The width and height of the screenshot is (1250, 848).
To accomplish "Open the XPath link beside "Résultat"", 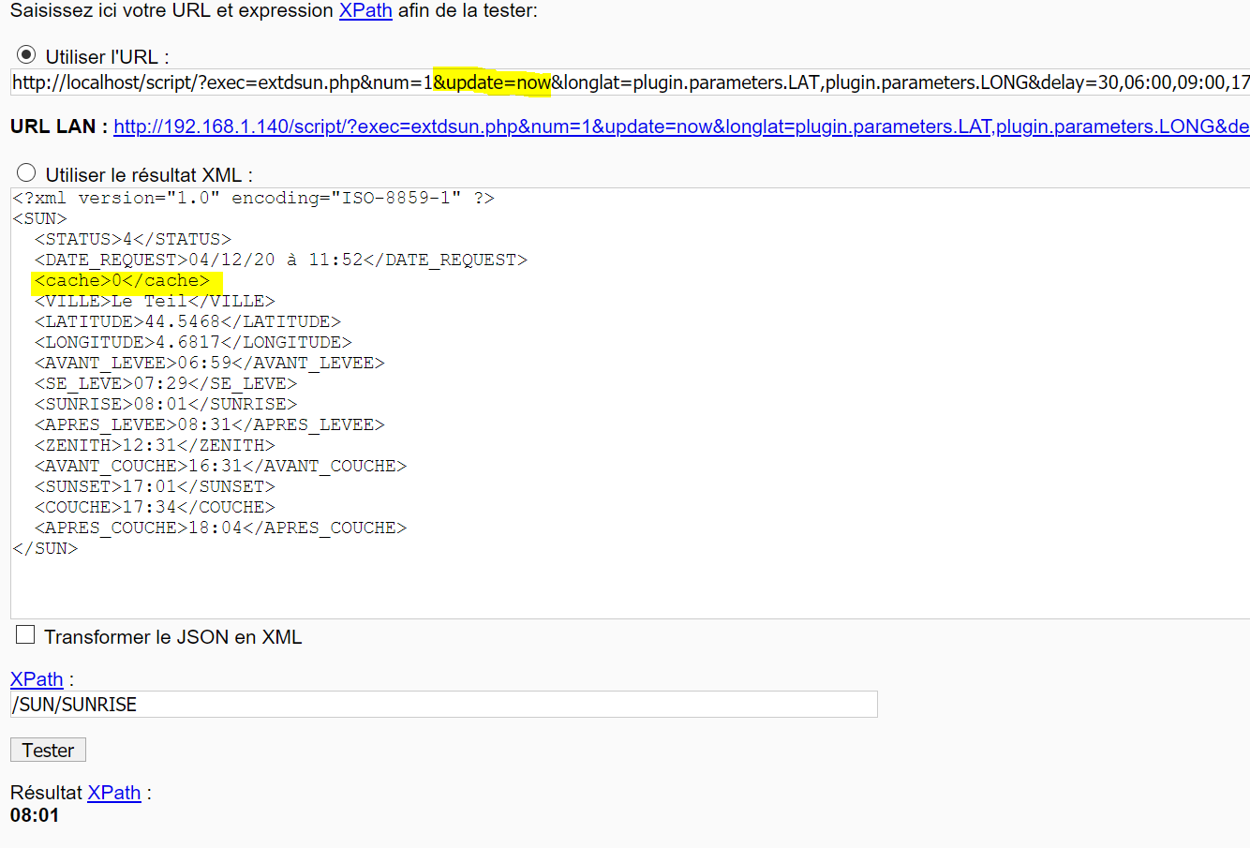I will (x=113, y=793).
